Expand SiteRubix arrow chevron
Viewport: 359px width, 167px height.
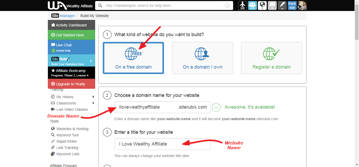(x=91, y=61)
